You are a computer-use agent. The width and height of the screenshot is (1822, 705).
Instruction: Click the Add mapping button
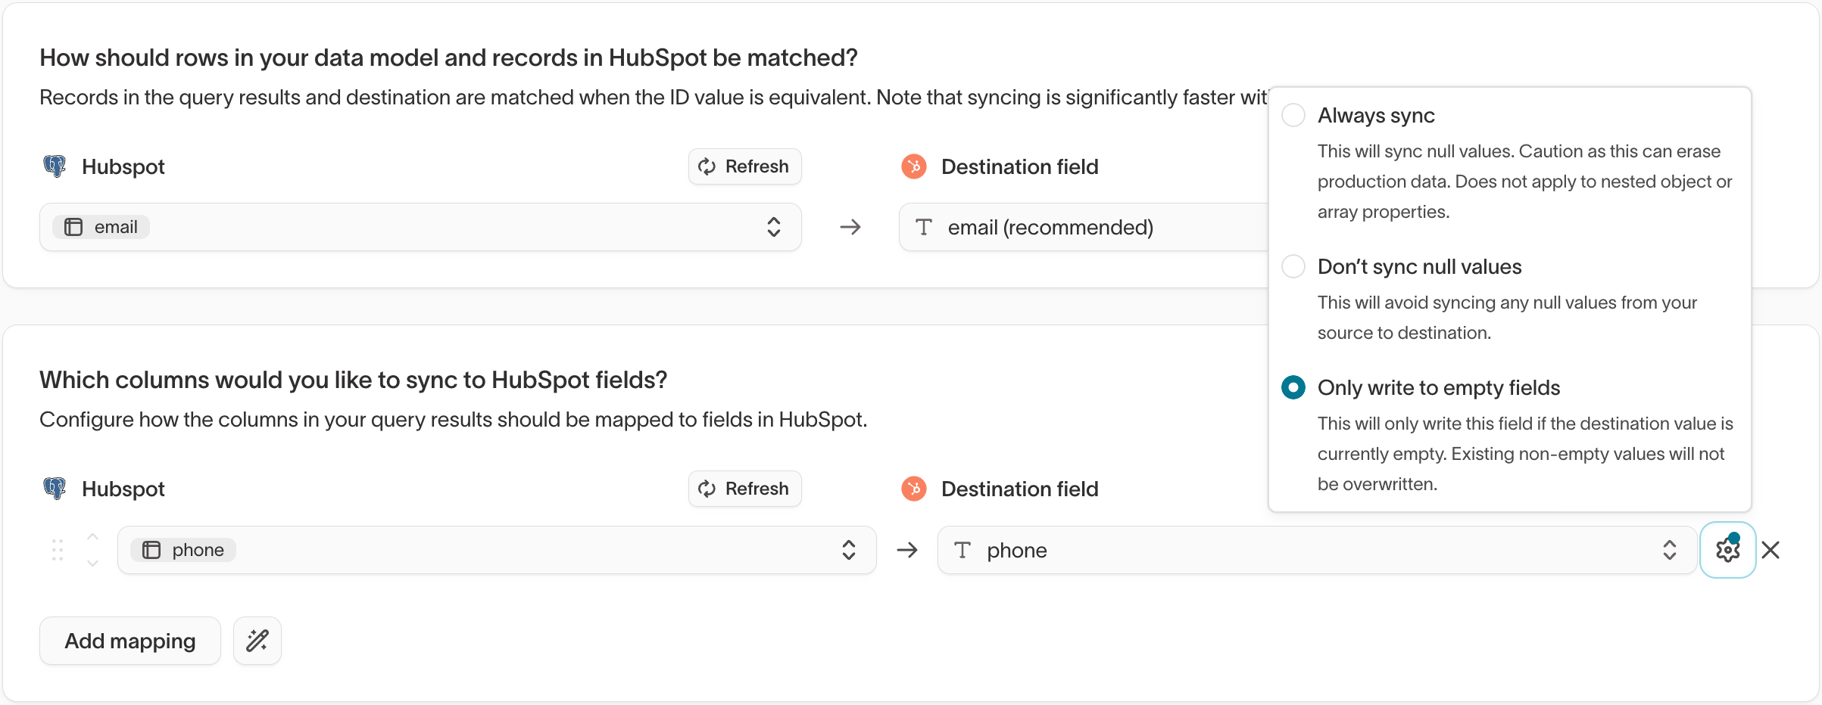[129, 641]
